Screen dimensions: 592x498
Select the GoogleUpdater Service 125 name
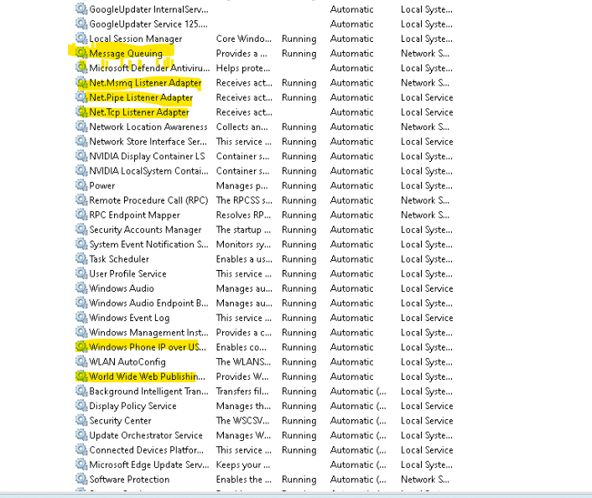pos(148,24)
